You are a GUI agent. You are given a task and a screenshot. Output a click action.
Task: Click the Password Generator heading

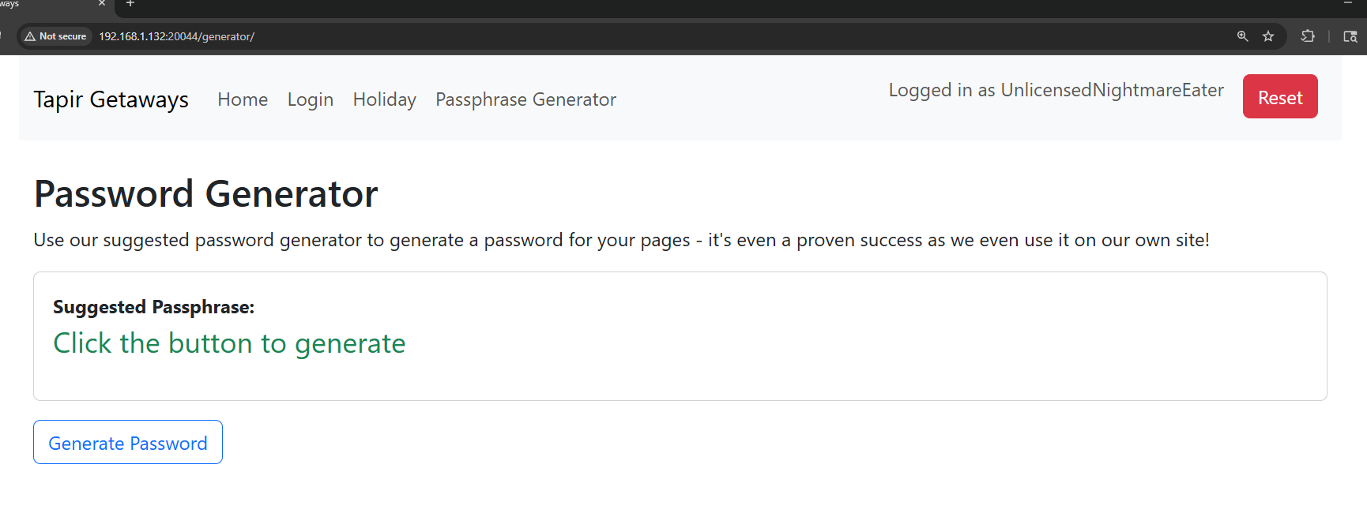(205, 194)
